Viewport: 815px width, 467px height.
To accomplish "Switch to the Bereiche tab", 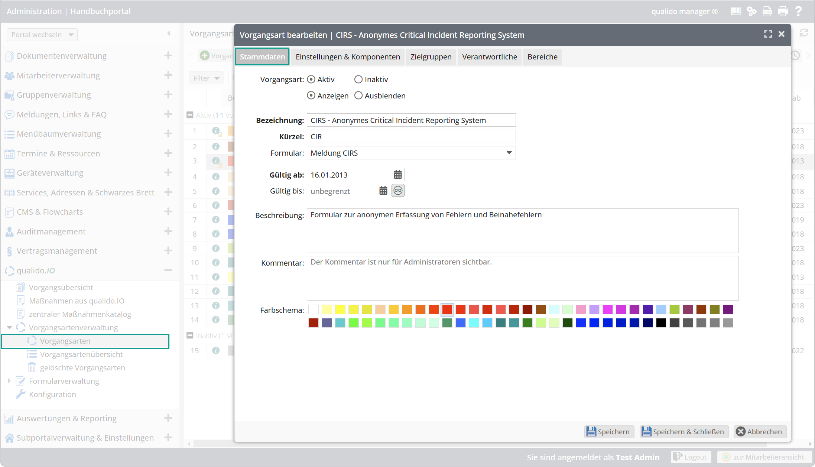I will 542,56.
